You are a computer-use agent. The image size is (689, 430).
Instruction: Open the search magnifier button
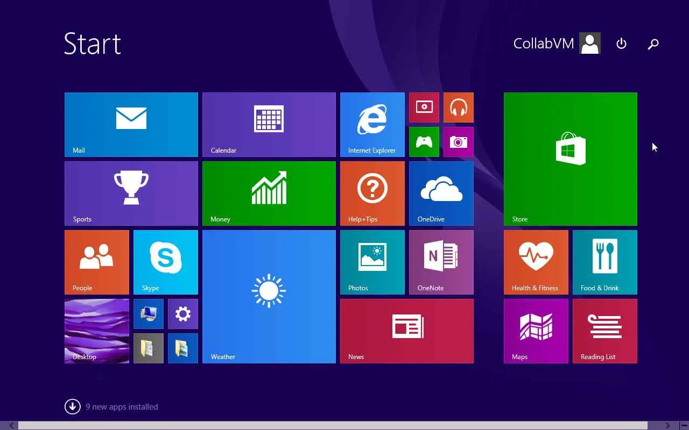point(653,44)
